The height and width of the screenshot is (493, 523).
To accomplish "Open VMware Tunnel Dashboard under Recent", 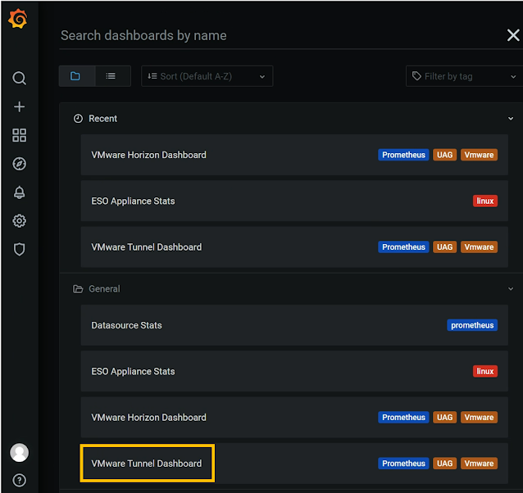I will (x=294, y=247).
